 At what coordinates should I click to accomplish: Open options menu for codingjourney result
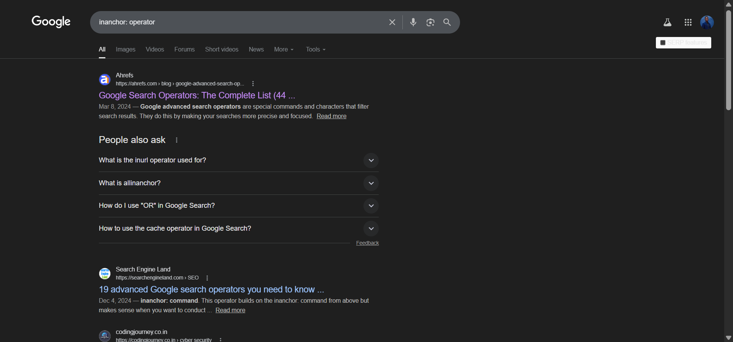(220, 339)
